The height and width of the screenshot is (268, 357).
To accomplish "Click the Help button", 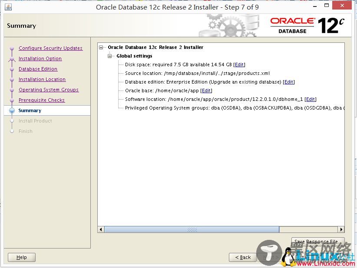I will pos(22,257).
